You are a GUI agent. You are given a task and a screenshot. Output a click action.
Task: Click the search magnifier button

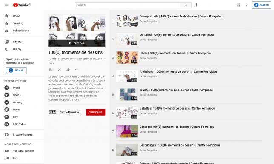click(x=186, y=5)
